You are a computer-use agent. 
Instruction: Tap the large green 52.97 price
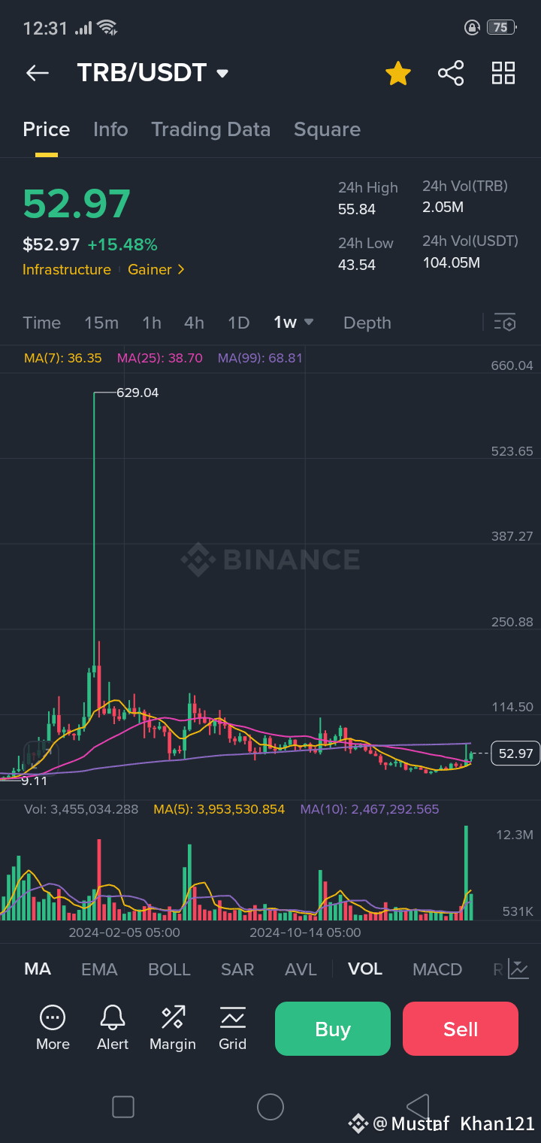point(77,204)
